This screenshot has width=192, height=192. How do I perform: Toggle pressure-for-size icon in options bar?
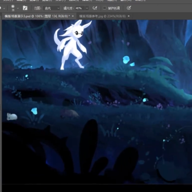pyautogui.click(x=129, y=8)
